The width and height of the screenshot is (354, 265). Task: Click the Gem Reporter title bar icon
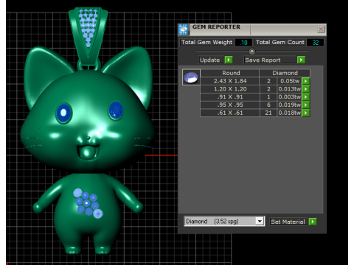pos(184,29)
